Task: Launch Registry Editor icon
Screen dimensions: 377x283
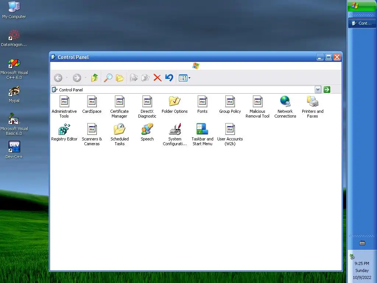Action: [x=64, y=132]
